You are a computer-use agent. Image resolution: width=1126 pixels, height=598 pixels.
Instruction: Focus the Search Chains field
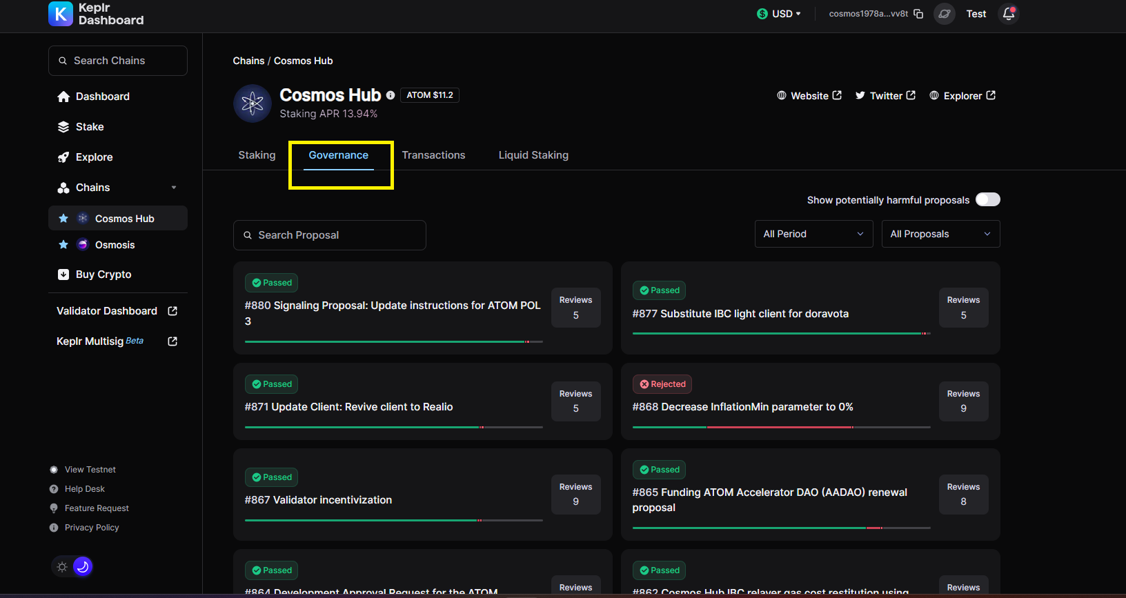click(x=118, y=61)
